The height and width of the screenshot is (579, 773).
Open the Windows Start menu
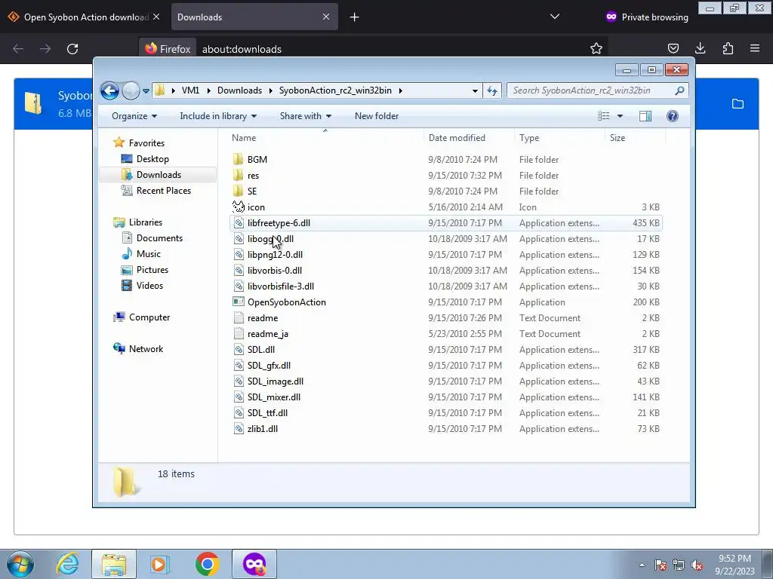coord(20,564)
